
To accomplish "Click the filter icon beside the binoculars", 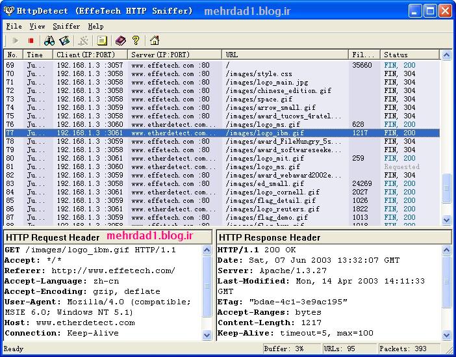I will click(64, 41).
